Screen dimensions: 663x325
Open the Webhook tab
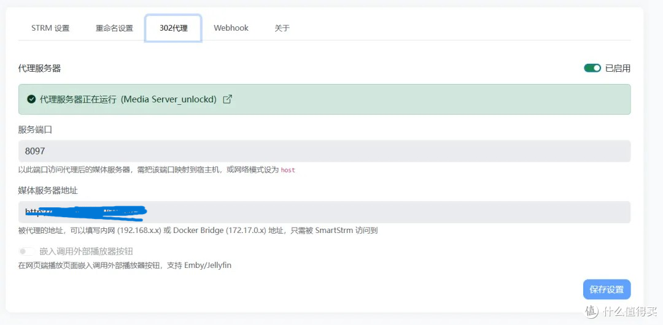[231, 28]
